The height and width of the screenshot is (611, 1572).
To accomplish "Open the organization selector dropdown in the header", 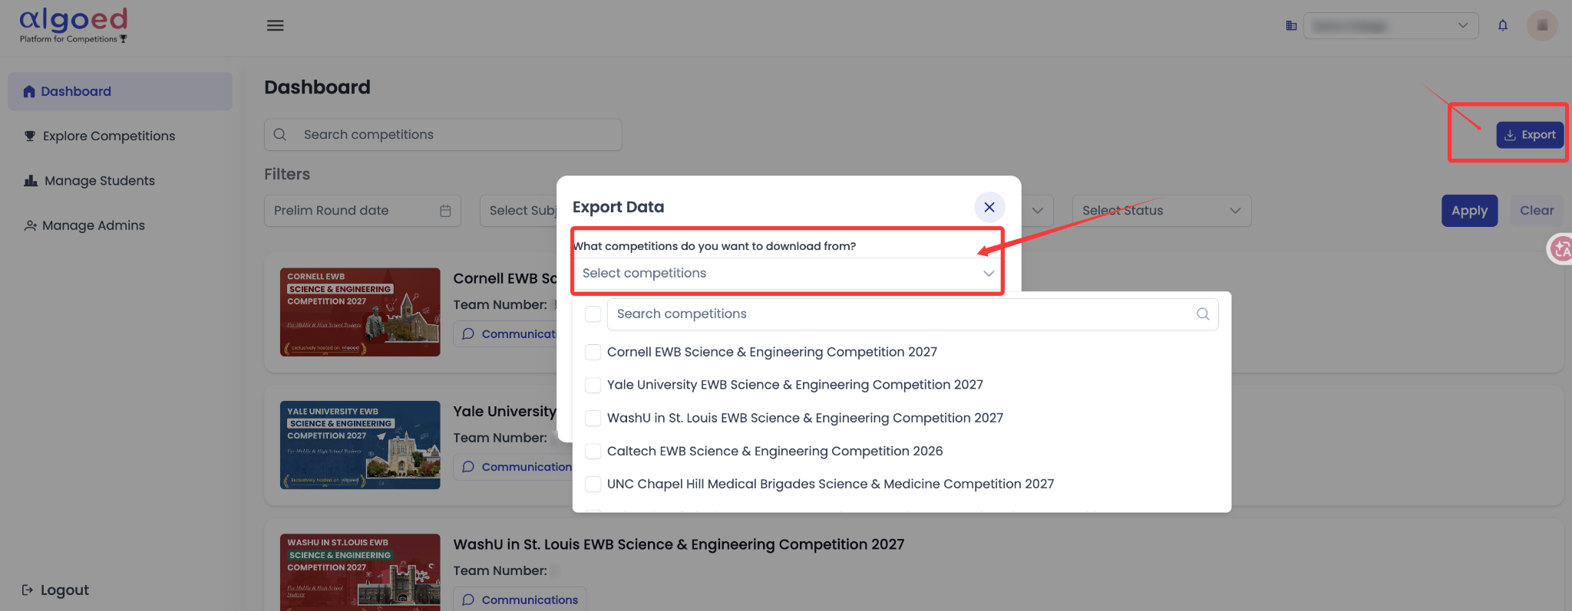I will (x=1391, y=26).
